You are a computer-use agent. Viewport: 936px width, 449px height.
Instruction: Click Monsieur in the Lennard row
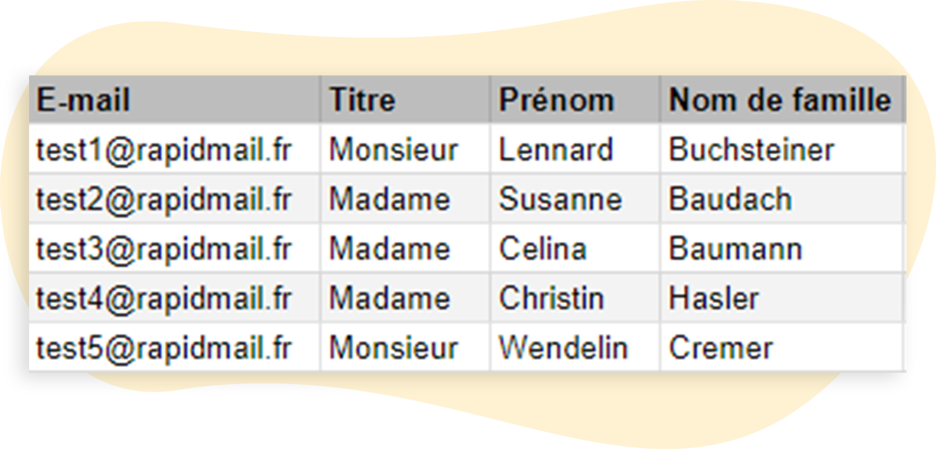tap(393, 150)
